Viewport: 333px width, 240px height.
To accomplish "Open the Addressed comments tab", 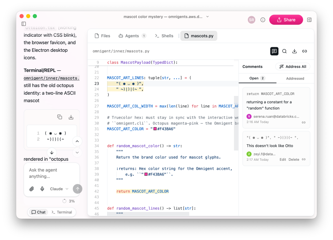I will [x=295, y=78].
